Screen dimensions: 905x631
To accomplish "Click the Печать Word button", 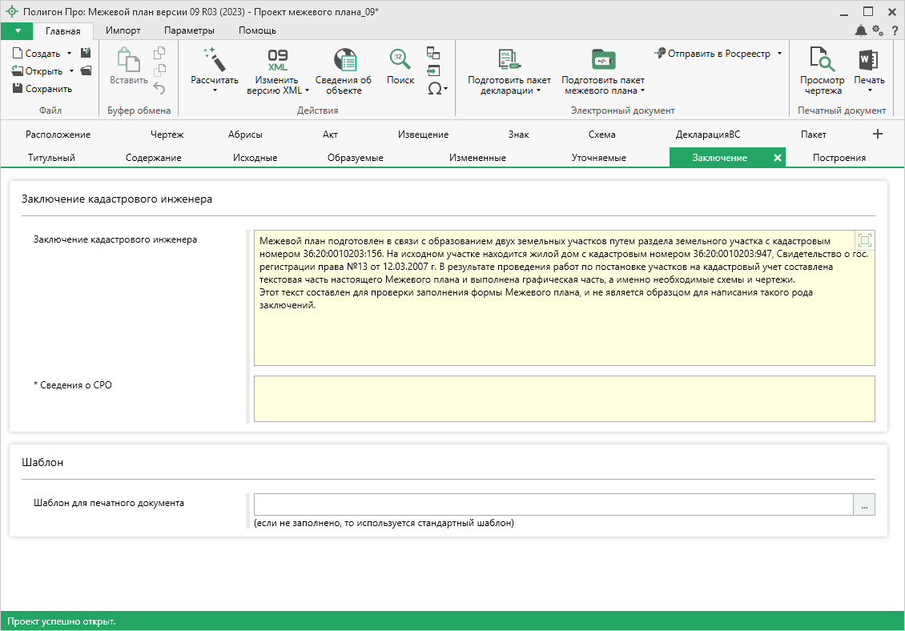I will (x=869, y=61).
